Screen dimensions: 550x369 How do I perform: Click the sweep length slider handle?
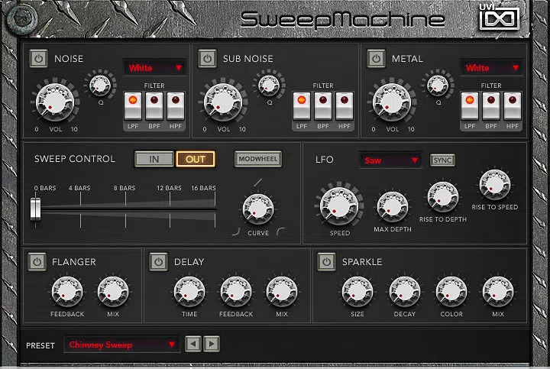coord(35,209)
